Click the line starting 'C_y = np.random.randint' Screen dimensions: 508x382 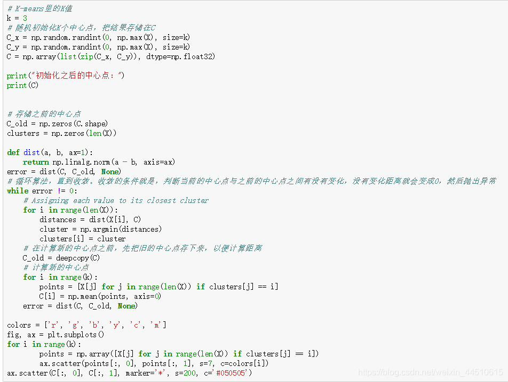pyautogui.click(x=98, y=47)
